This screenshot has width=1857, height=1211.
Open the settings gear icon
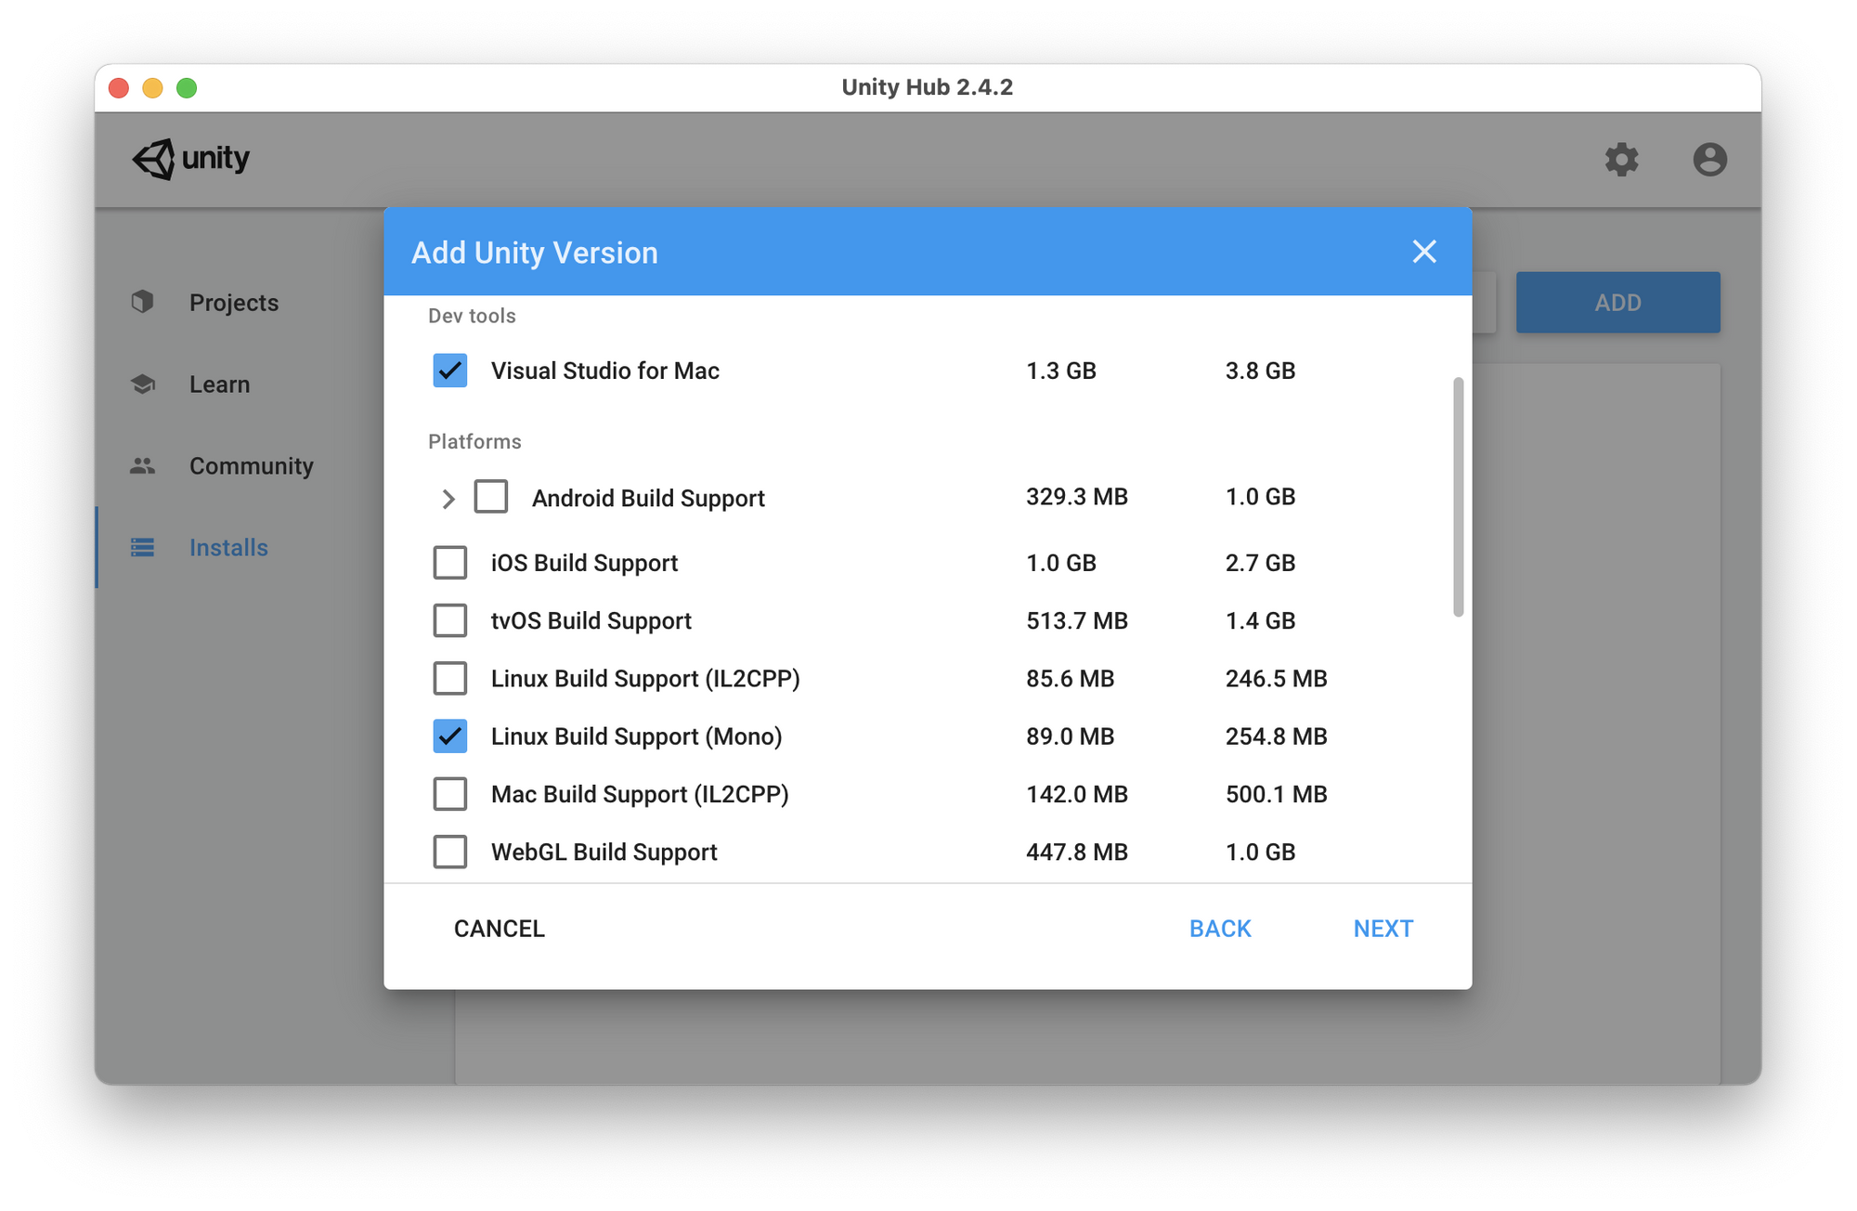tap(1621, 159)
